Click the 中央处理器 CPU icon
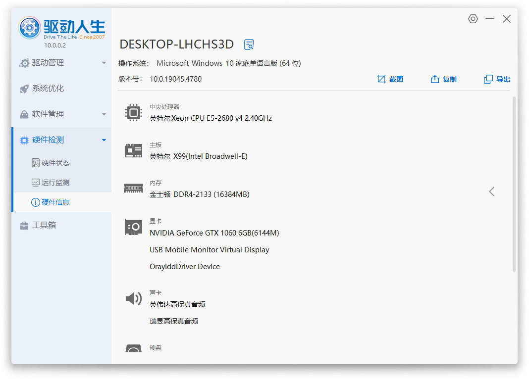The image size is (529, 379). tap(134, 112)
